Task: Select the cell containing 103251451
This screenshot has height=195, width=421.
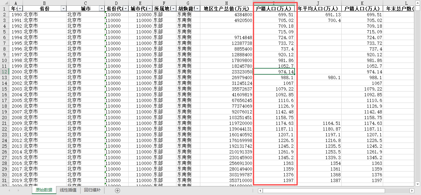Action: point(226,118)
